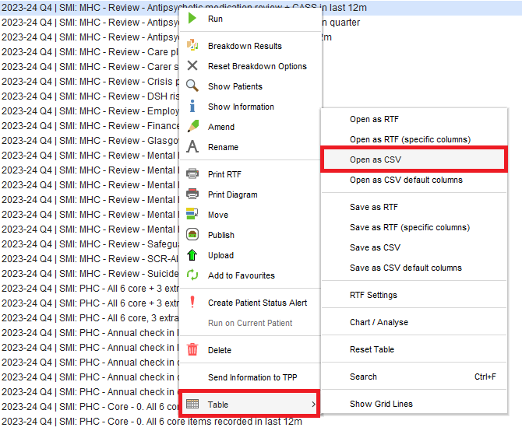The height and width of the screenshot is (431, 522).
Task: Select Open as RTF
Action: (414, 119)
